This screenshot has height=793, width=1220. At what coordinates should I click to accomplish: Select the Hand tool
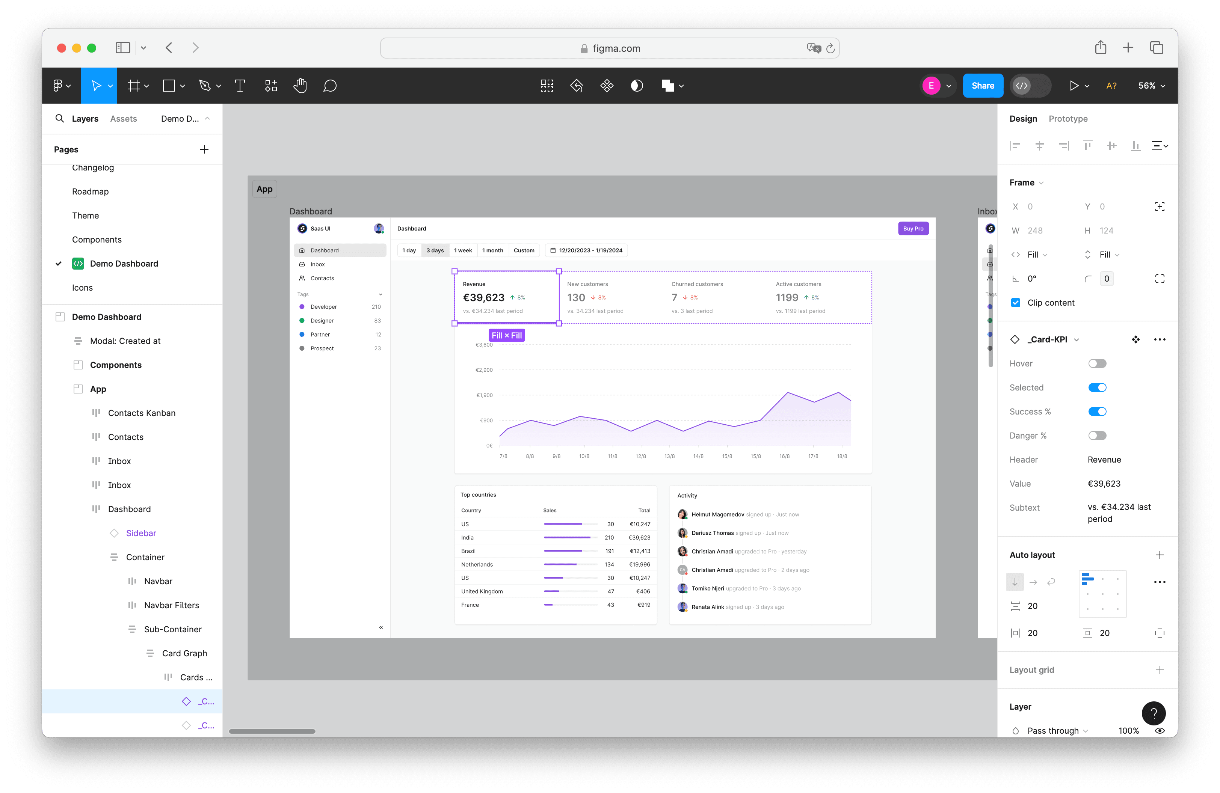300,86
